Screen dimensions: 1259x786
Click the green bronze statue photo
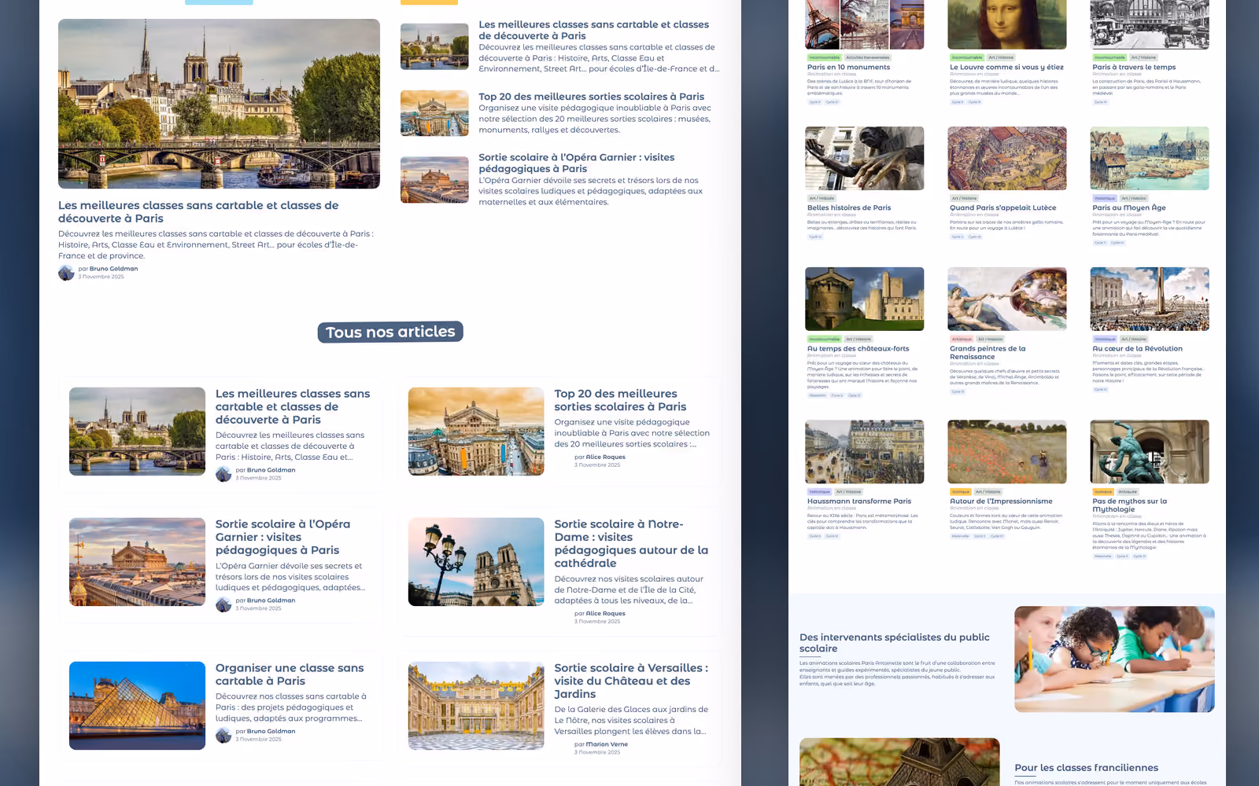point(1150,452)
